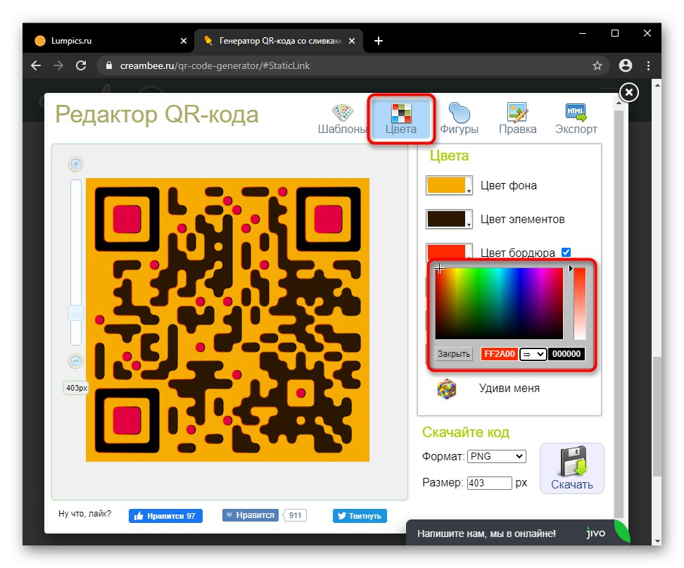Zoom in QR preview with plus icon

coord(76,164)
